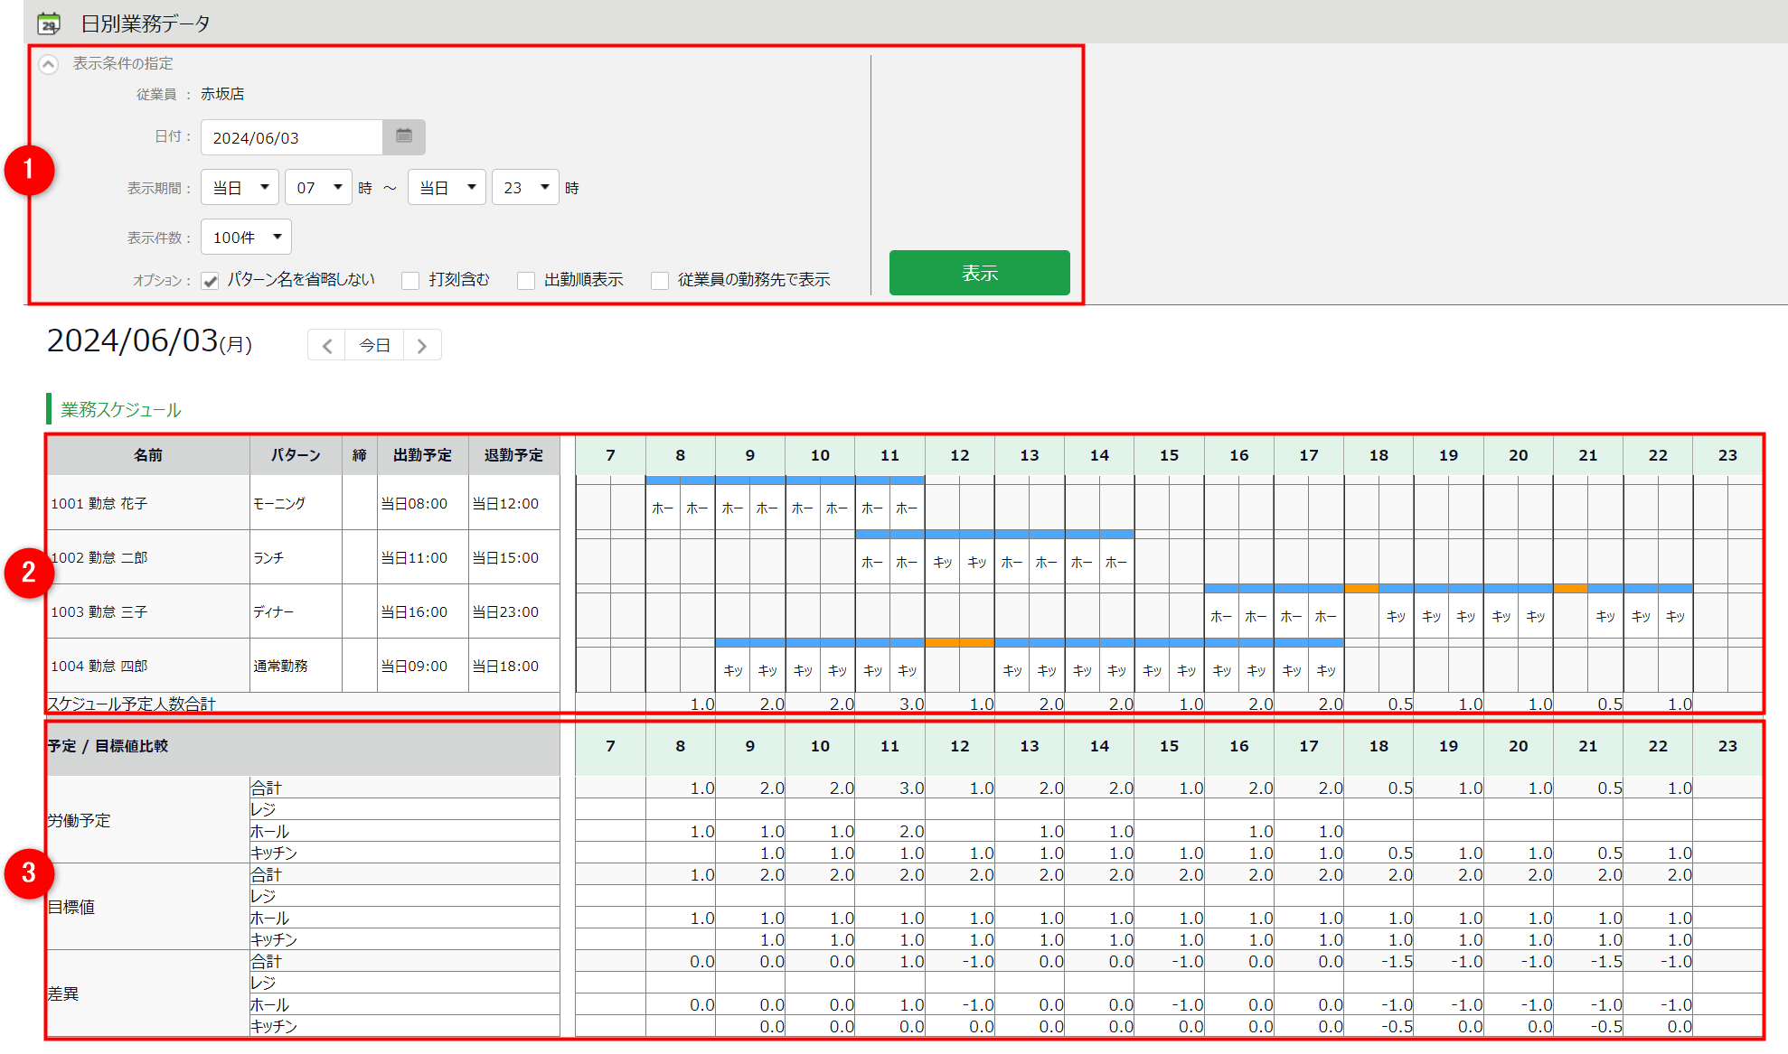Click red annotation marker number 2
The width and height of the screenshot is (1788, 1054).
pyautogui.click(x=29, y=572)
